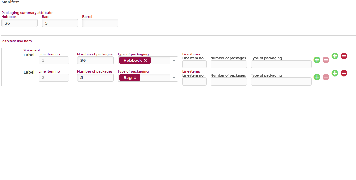Add new shipment row after Bag row
Screen dimensions: 356x180
point(335,73)
